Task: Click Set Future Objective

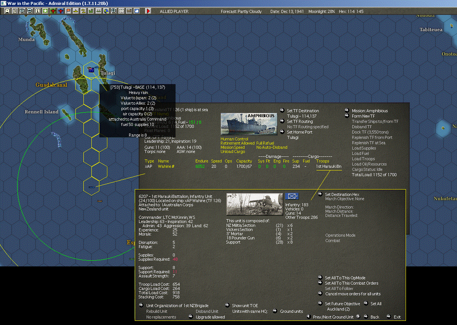Action: 342,304
